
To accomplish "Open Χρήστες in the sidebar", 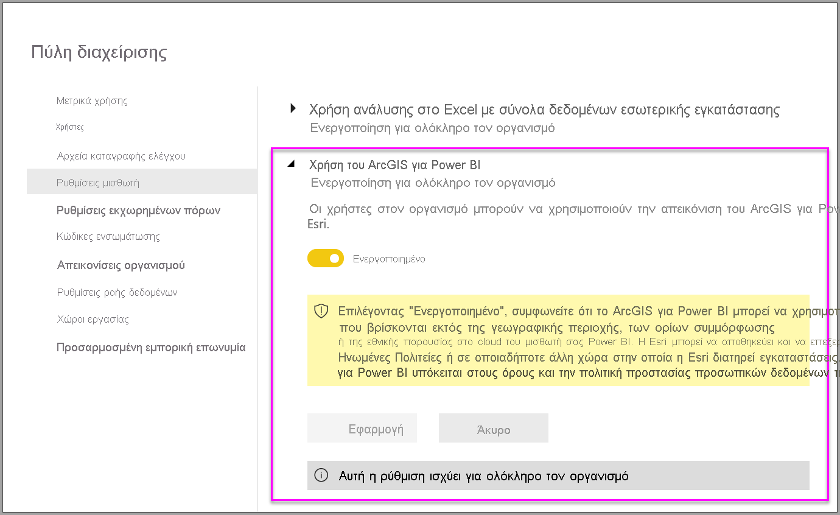I will (x=69, y=127).
